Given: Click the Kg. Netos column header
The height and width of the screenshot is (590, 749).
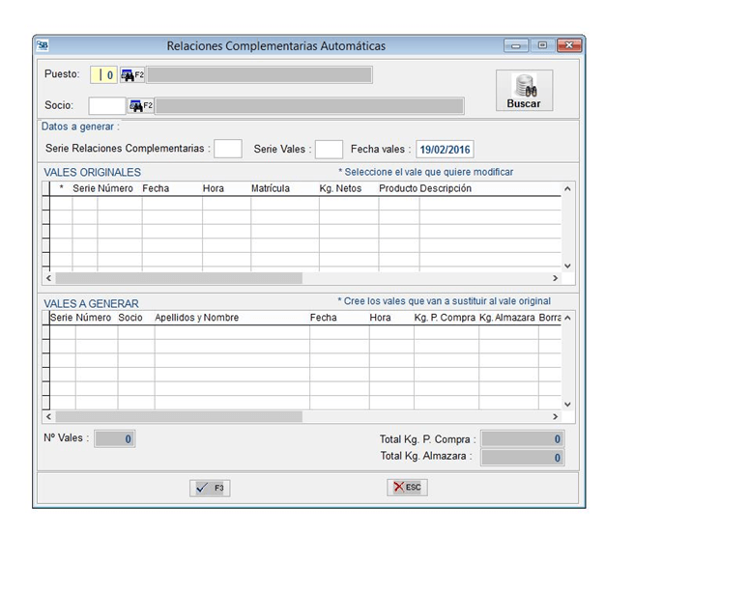Looking at the screenshot, I should point(340,188).
